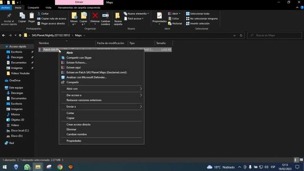Viewport: 304px width, 171px height.
Task: Sort by the Tamaño column
Action: [x=163, y=43]
